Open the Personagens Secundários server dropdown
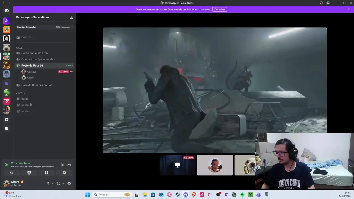Screen dimensions: 354x199 tap(34, 17)
